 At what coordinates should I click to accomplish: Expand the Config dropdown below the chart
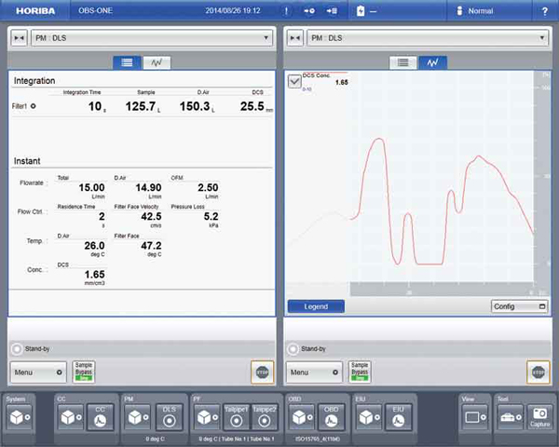tap(519, 306)
